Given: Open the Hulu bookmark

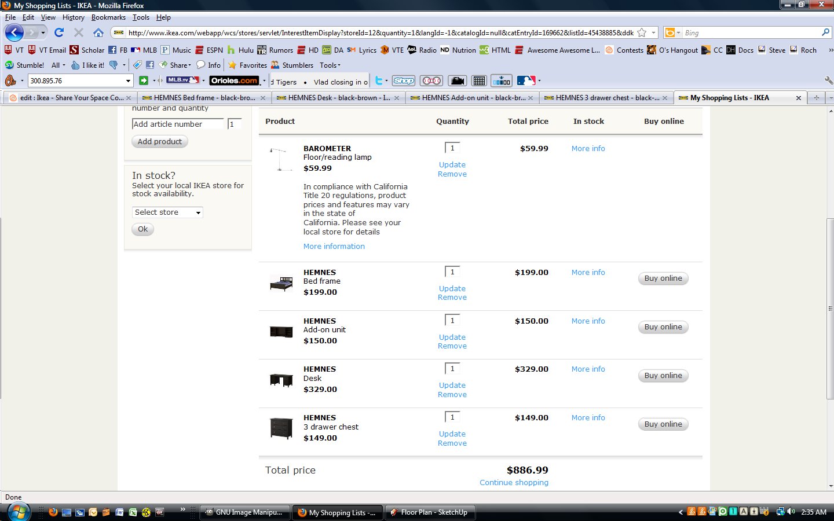Looking at the screenshot, I should tap(240, 50).
